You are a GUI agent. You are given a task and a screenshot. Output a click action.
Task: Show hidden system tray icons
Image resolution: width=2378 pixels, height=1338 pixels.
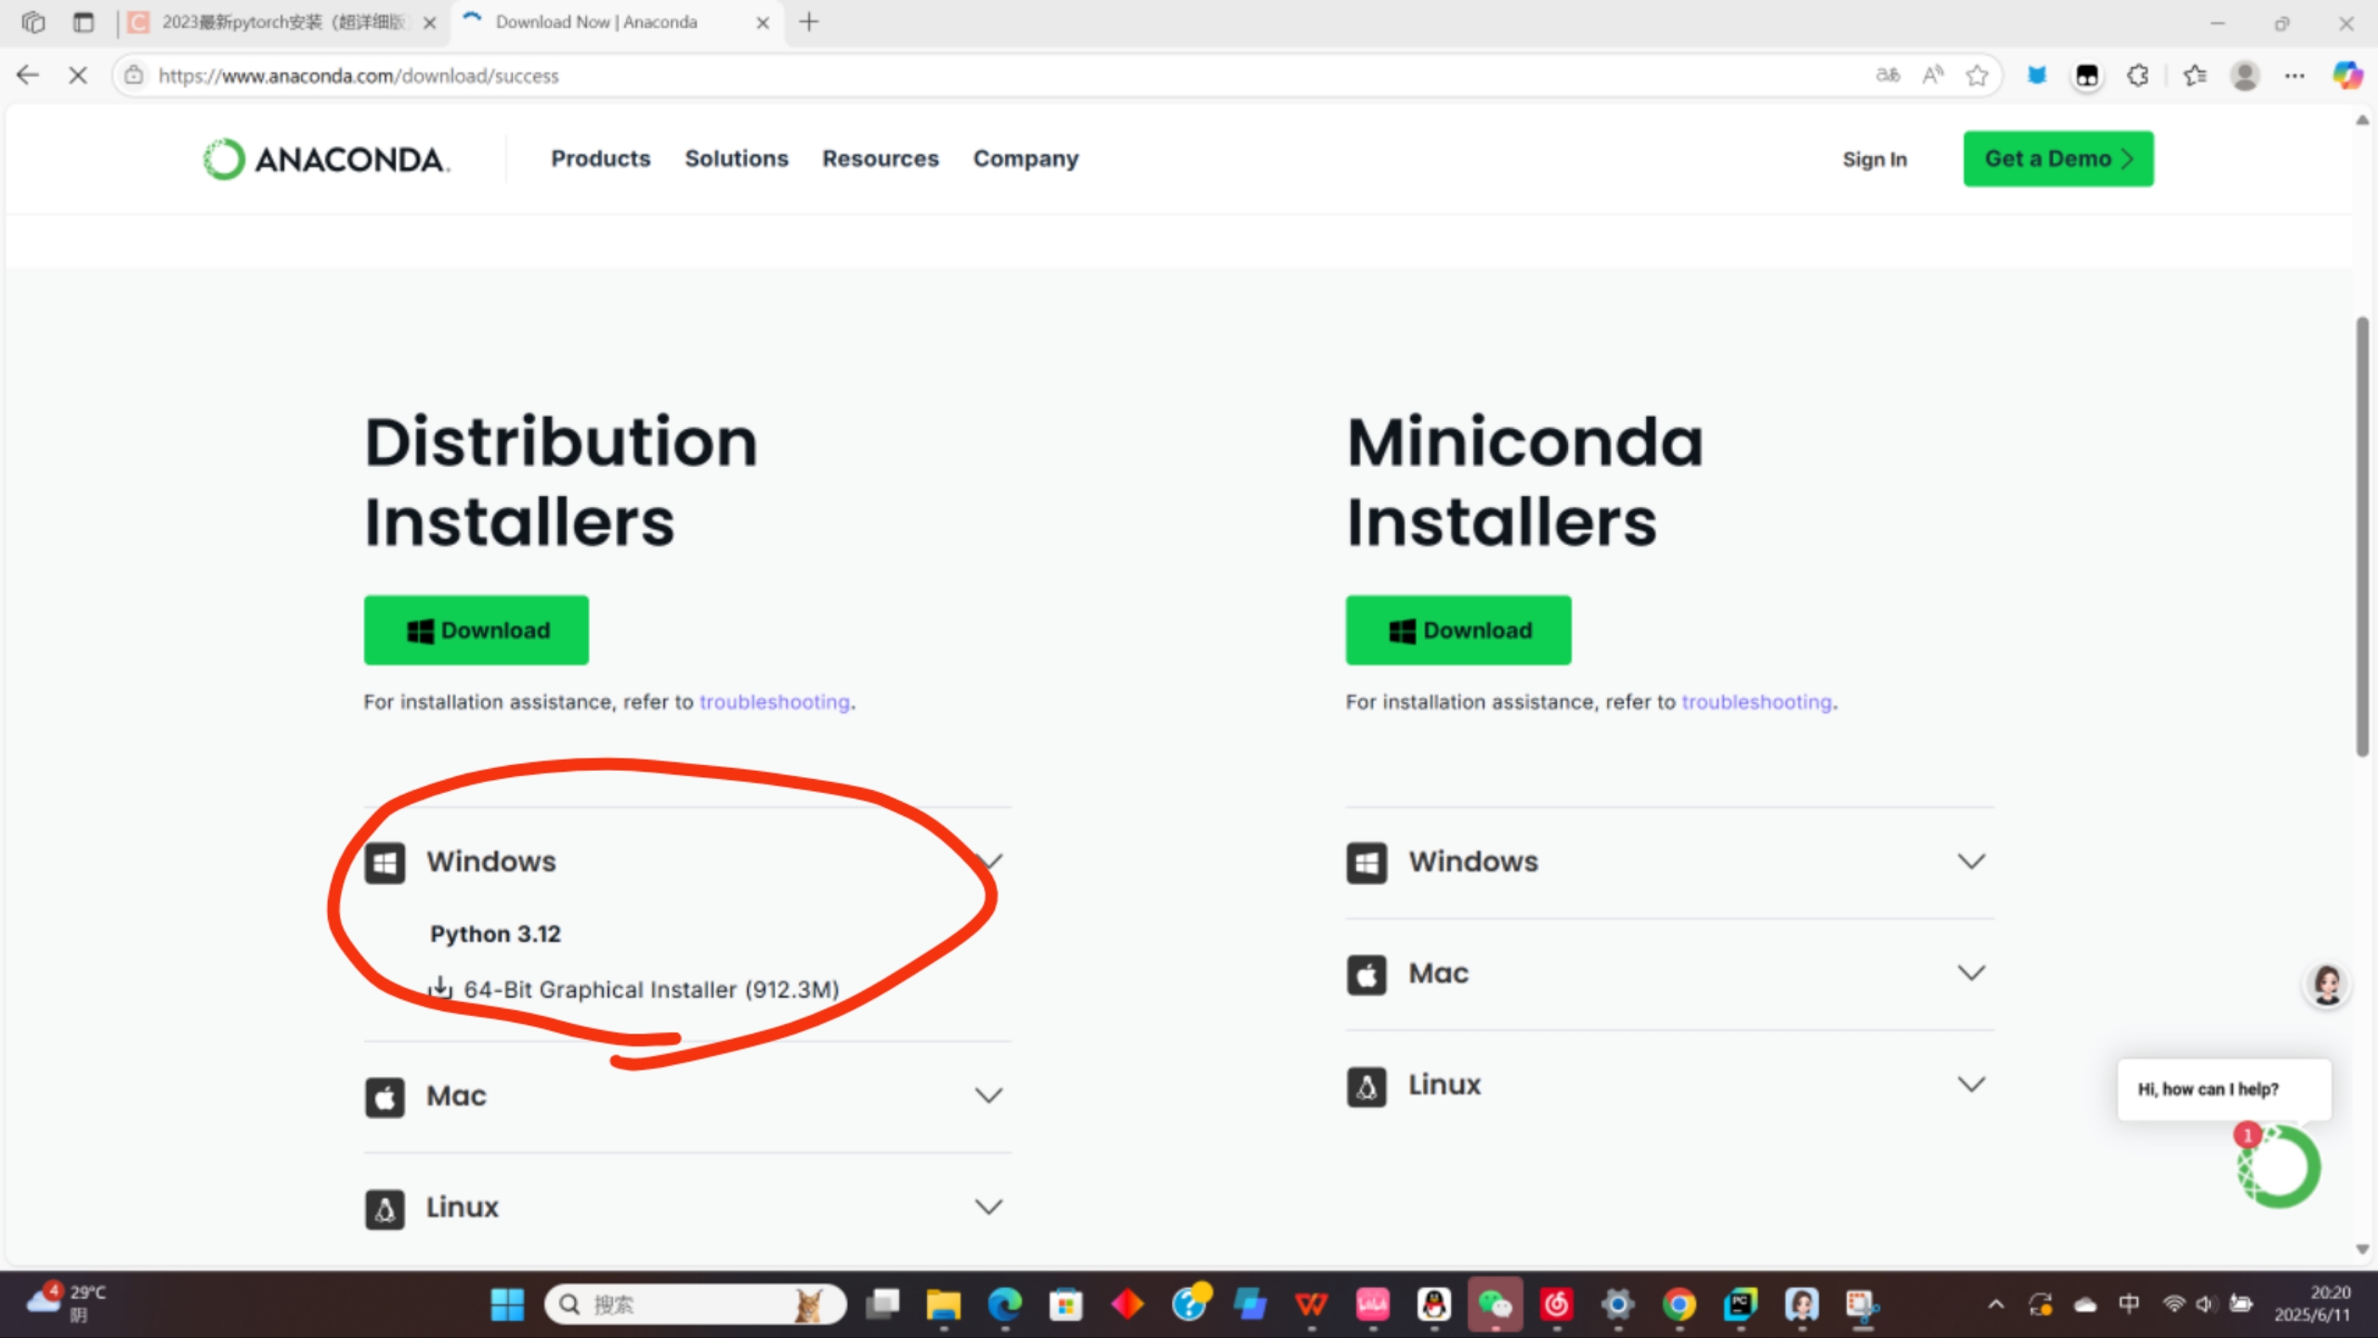point(1996,1305)
